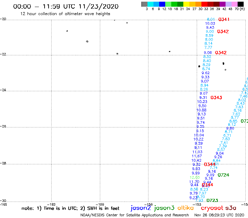Viewport: 248px width, 218px height.
Task: Click the 9.62 wave height value
Action: point(206,73)
